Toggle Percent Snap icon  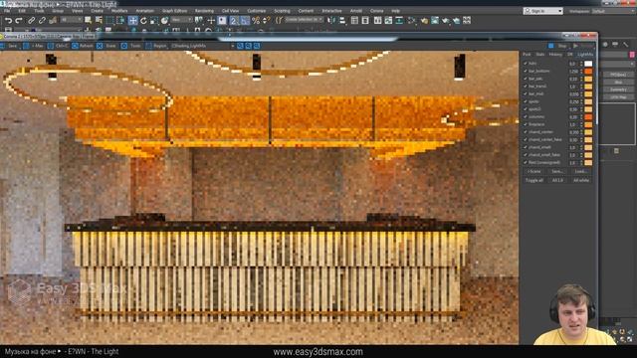pos(256,20)
